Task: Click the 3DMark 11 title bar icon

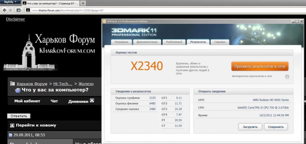Action: (x=105, y=21)
